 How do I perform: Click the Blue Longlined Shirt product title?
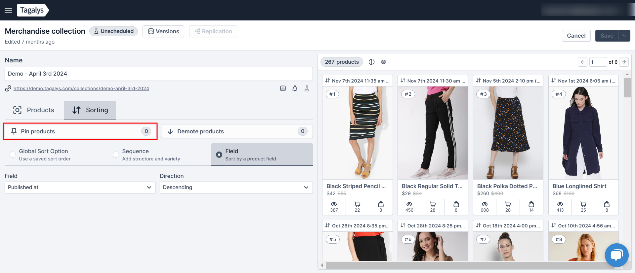click(579, 186)
